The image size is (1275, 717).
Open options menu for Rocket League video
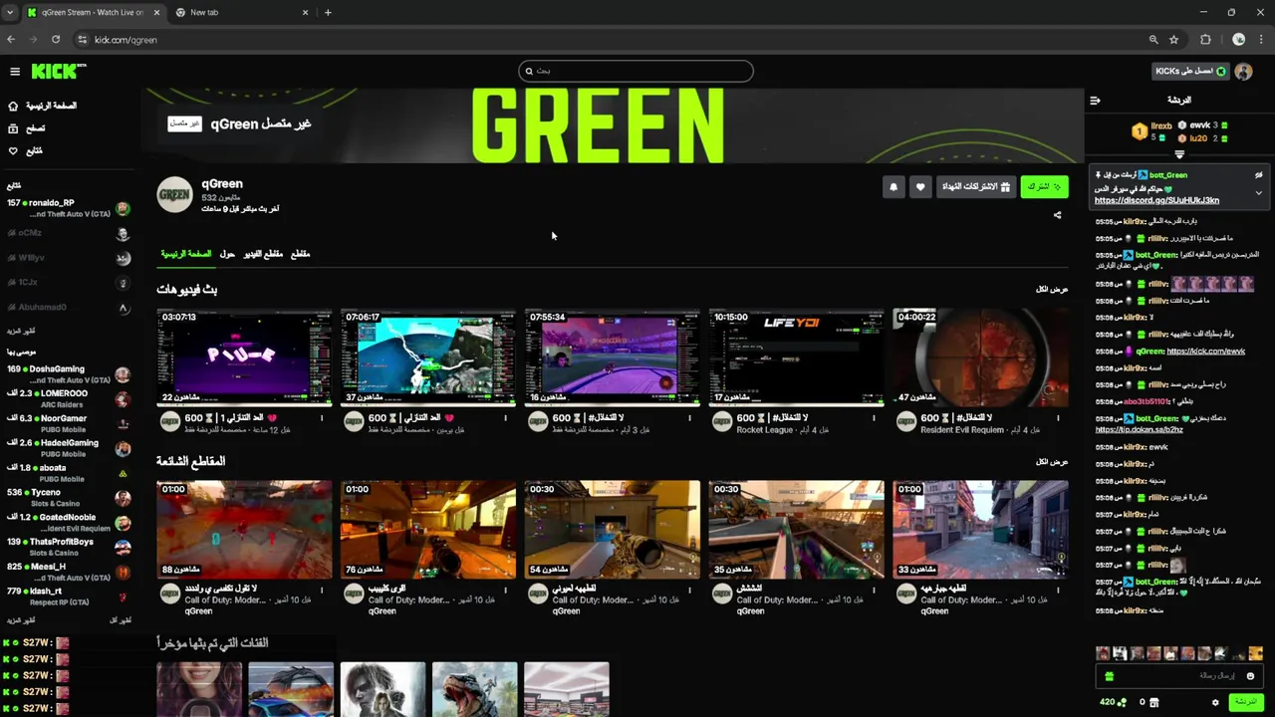(x=874, y=418)
